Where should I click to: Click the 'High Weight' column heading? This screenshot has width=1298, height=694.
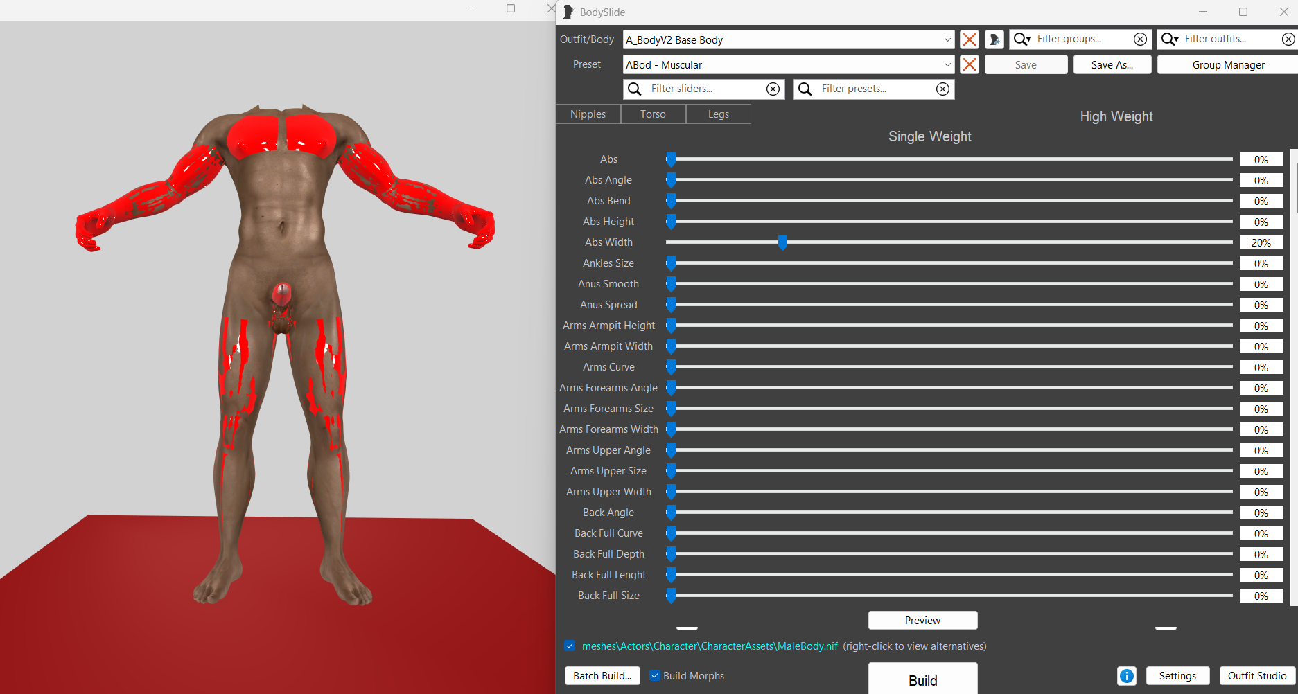[1116, 116]
